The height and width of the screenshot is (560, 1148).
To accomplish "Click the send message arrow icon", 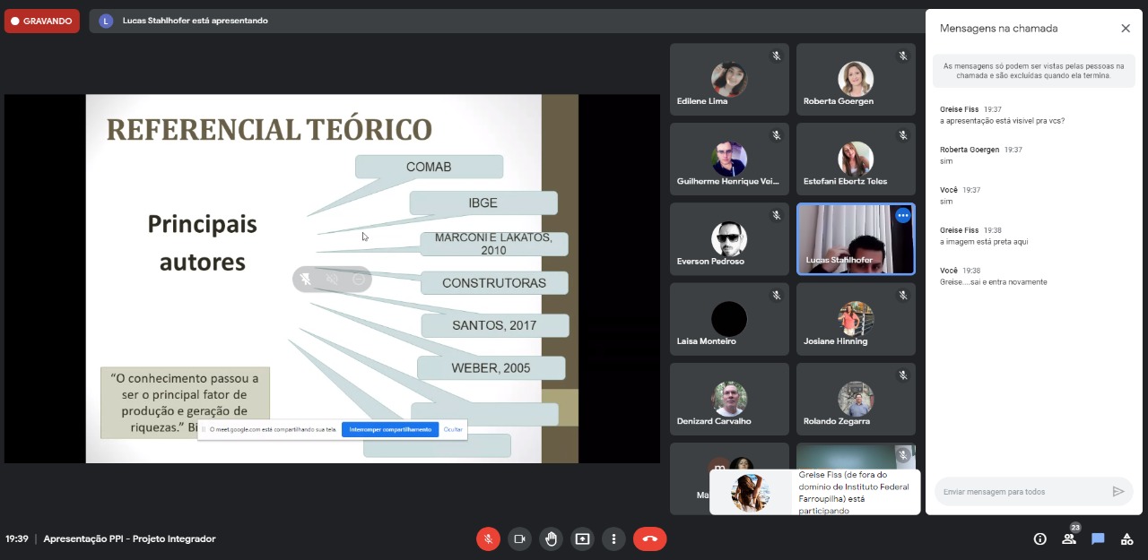I will pyautogui.click(x=1118, y=491).
